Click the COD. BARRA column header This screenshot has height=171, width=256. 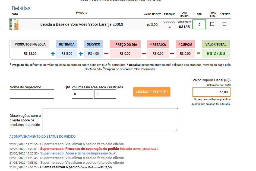(184, 14)
